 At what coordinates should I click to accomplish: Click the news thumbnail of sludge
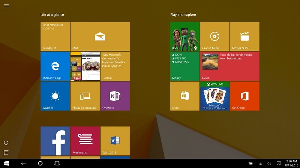pyautogui.click(x=210, y=62)
